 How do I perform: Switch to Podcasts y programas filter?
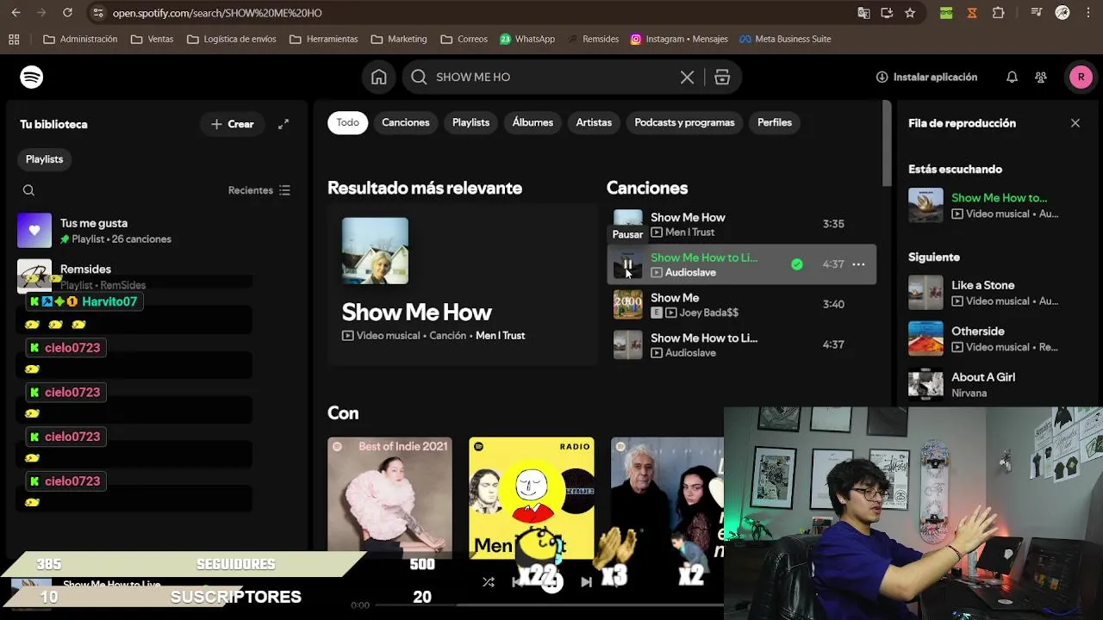pos(684,122)
